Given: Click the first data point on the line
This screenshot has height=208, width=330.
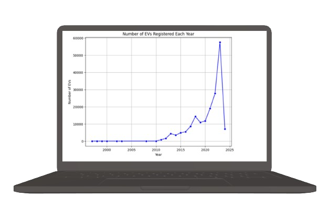Looking at the screenshot, I should pyautogui.click(x=92, y=141).
